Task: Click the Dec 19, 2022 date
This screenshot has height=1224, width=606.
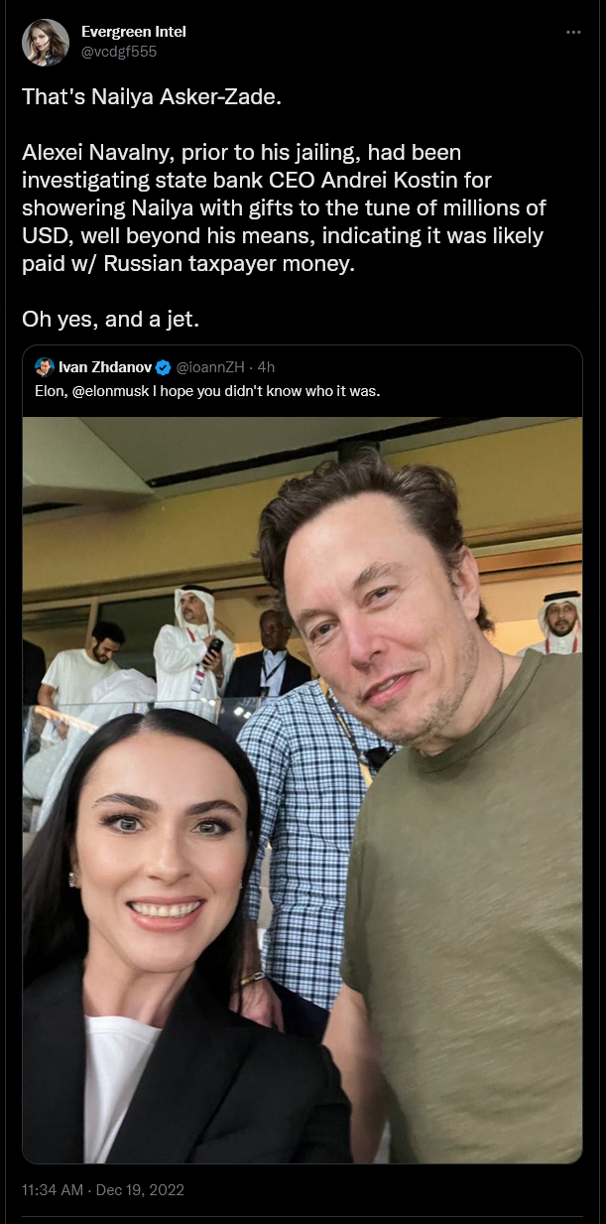Action: 140,1189
